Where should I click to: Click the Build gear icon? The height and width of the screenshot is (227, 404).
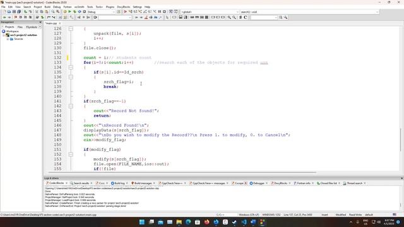coord(65,12)
